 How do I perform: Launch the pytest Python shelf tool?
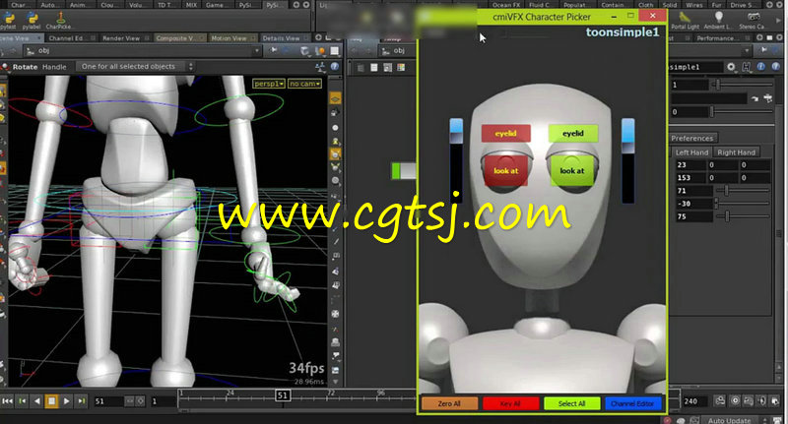(8, 21)
